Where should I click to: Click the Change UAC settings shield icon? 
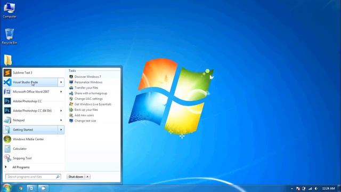71,99
